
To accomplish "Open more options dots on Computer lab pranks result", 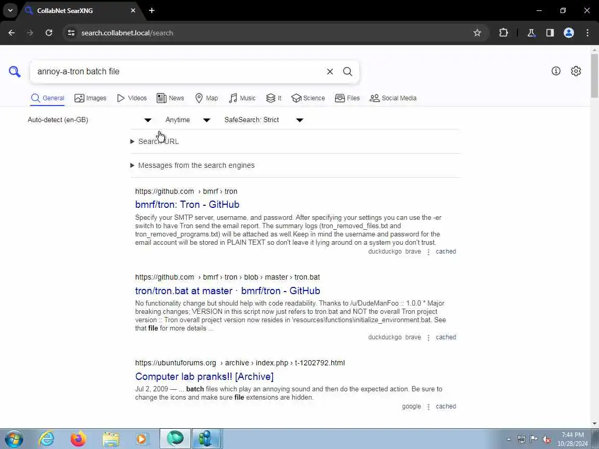I will pyautogui.click(x=428, y=406).
